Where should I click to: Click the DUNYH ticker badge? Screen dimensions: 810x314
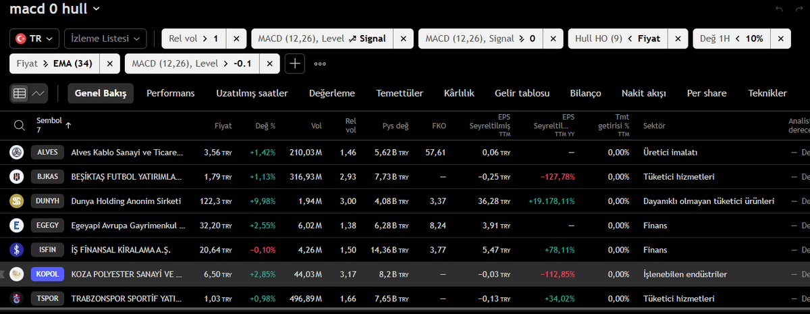click(48, 201)
